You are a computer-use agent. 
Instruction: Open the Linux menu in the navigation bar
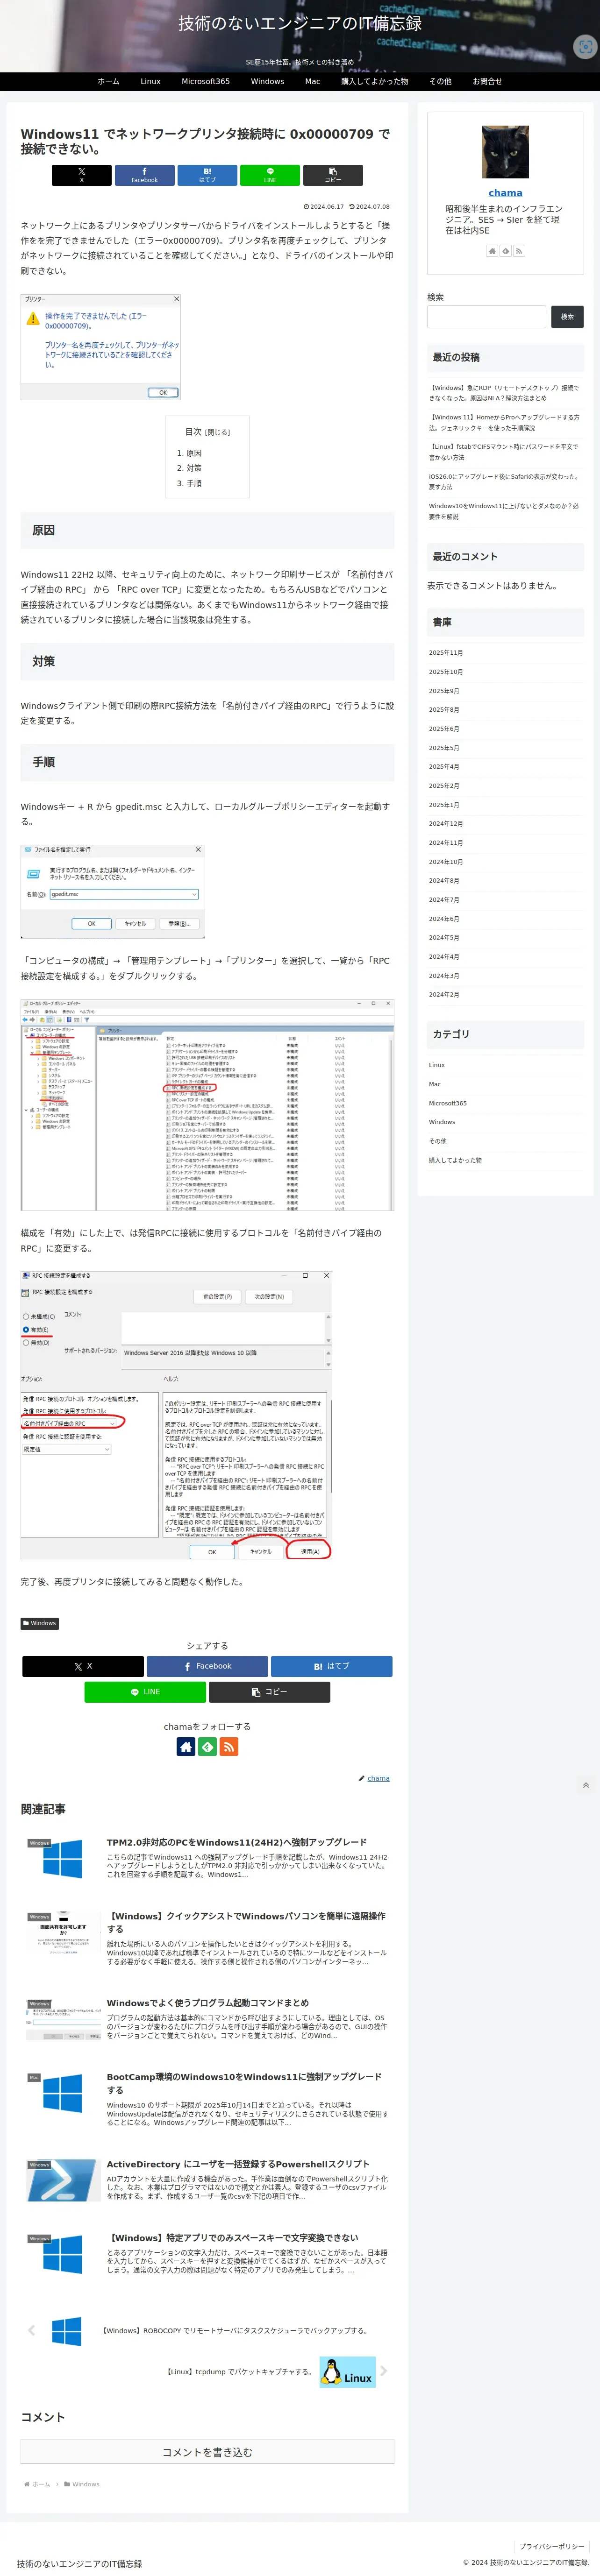click(x=150, y=82)
